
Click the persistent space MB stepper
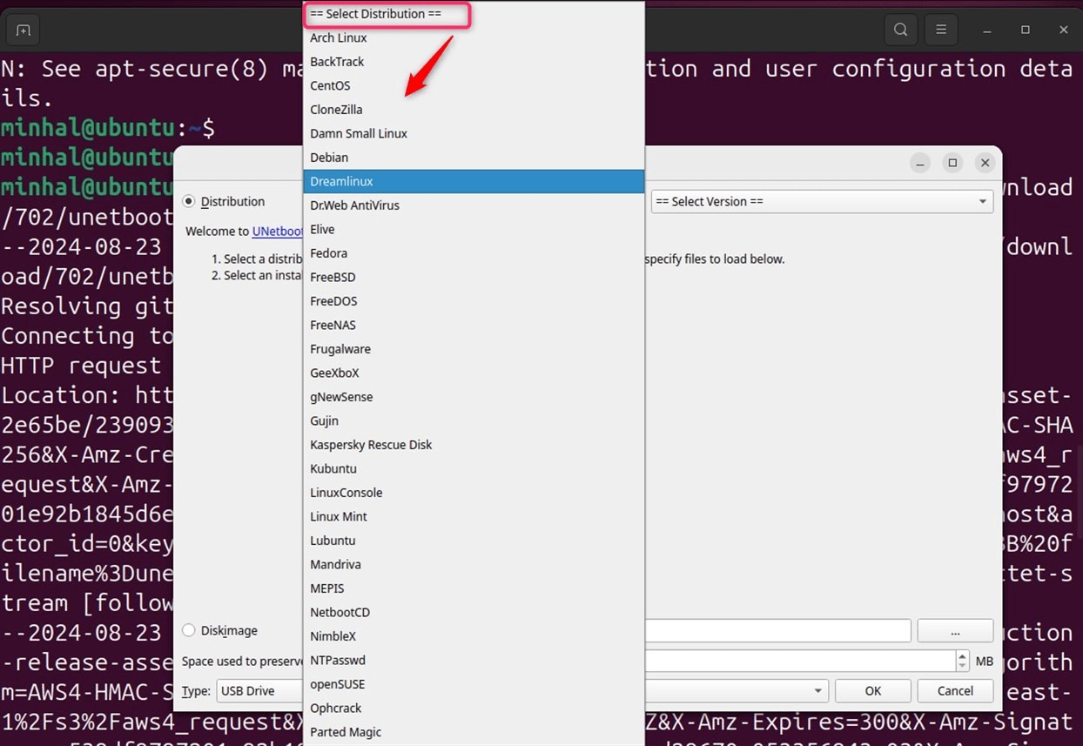click(x=962, y=661)
